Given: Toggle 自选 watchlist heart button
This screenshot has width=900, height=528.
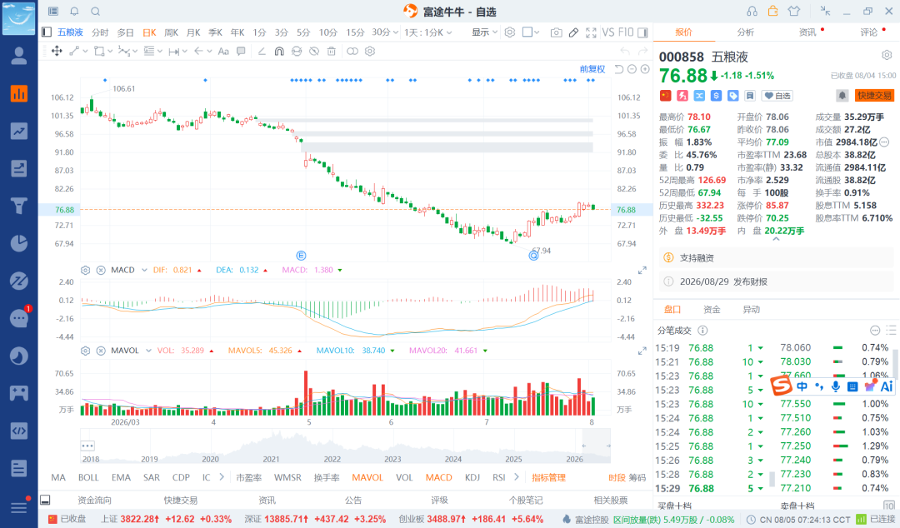Looking at the screenshot, I should (x=777, y=96).
